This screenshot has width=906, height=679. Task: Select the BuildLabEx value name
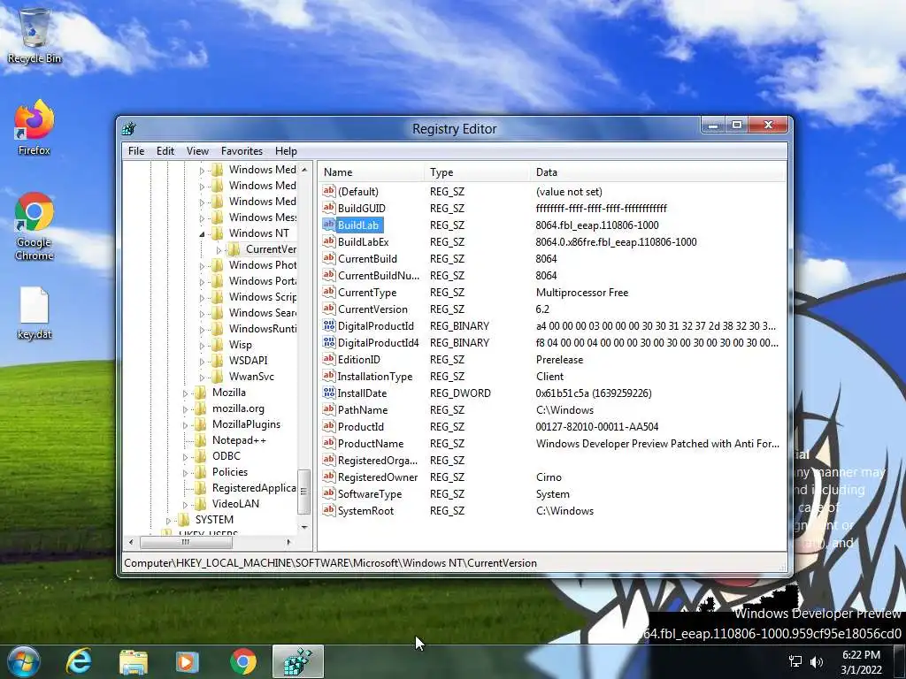coord(363,242)
